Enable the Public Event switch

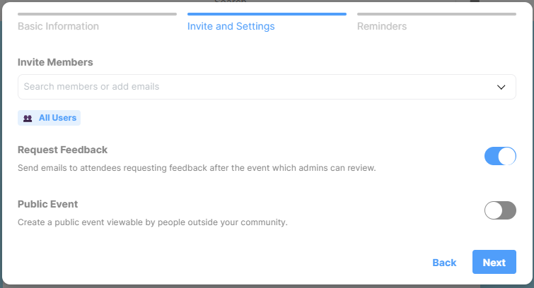coord(500,210)
